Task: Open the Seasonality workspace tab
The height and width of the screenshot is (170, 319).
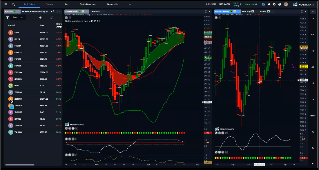Action: click(112, 4)
